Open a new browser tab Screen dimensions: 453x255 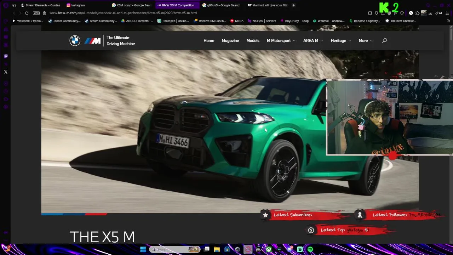point(293,5)
